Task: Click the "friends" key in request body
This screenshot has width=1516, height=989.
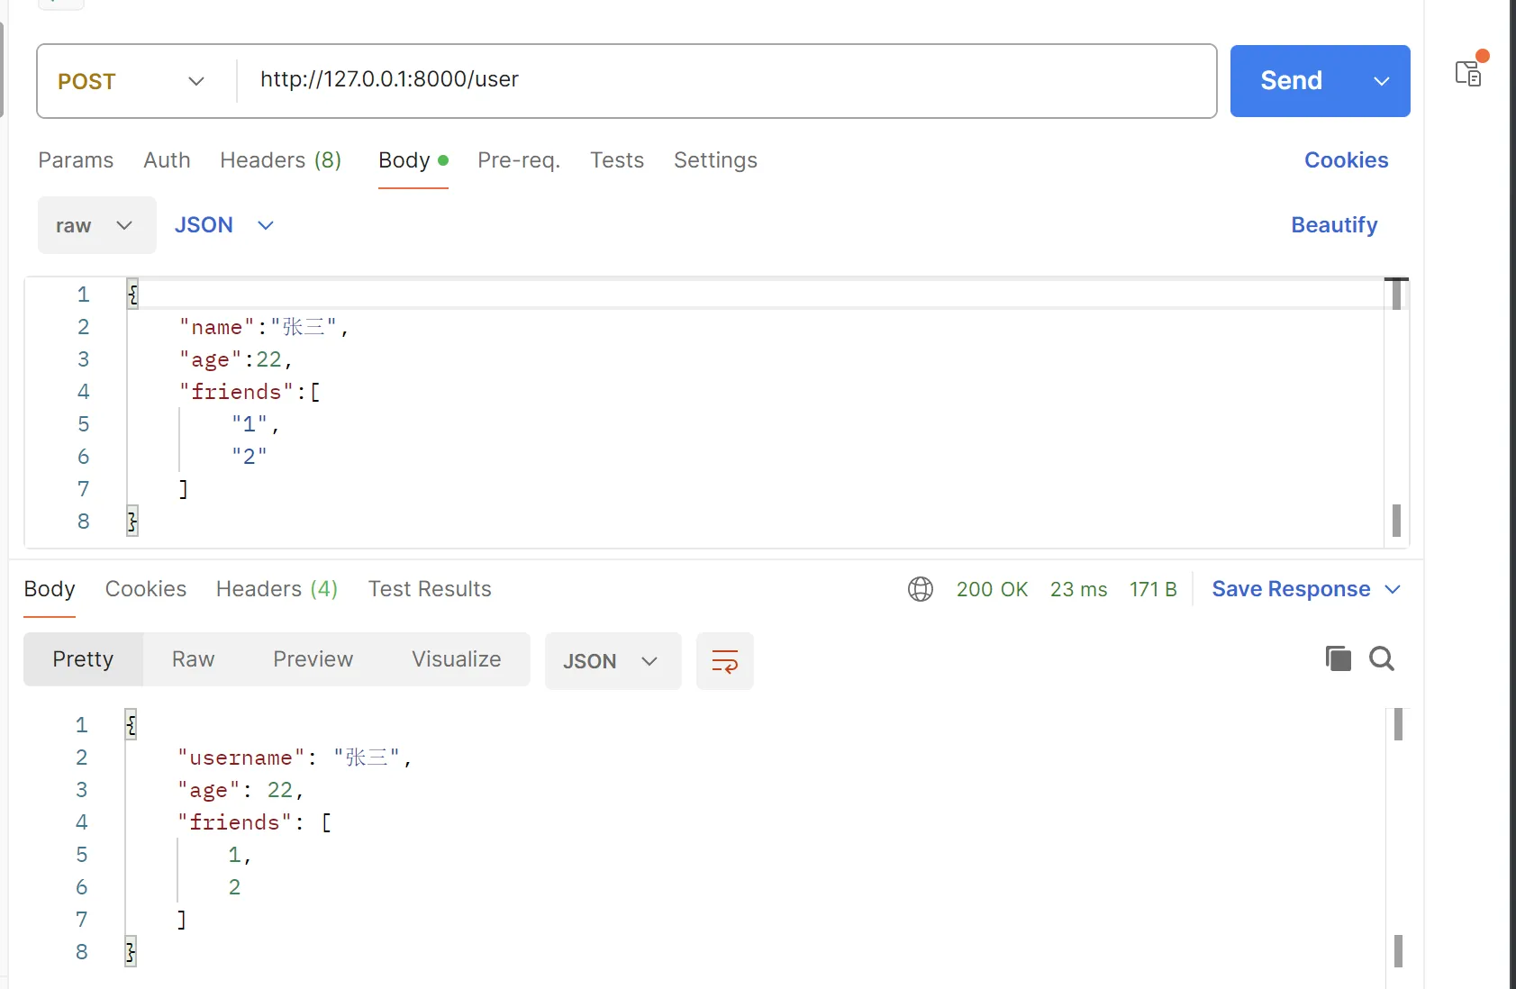Action: pyautogui.click(x=237, y=392)
